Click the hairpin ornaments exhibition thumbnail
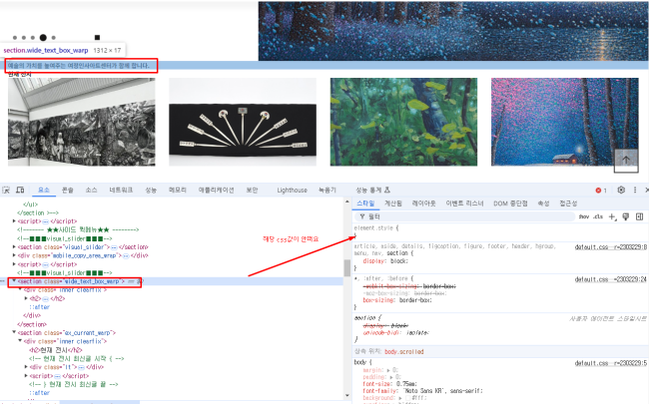 tap(243, 122)
